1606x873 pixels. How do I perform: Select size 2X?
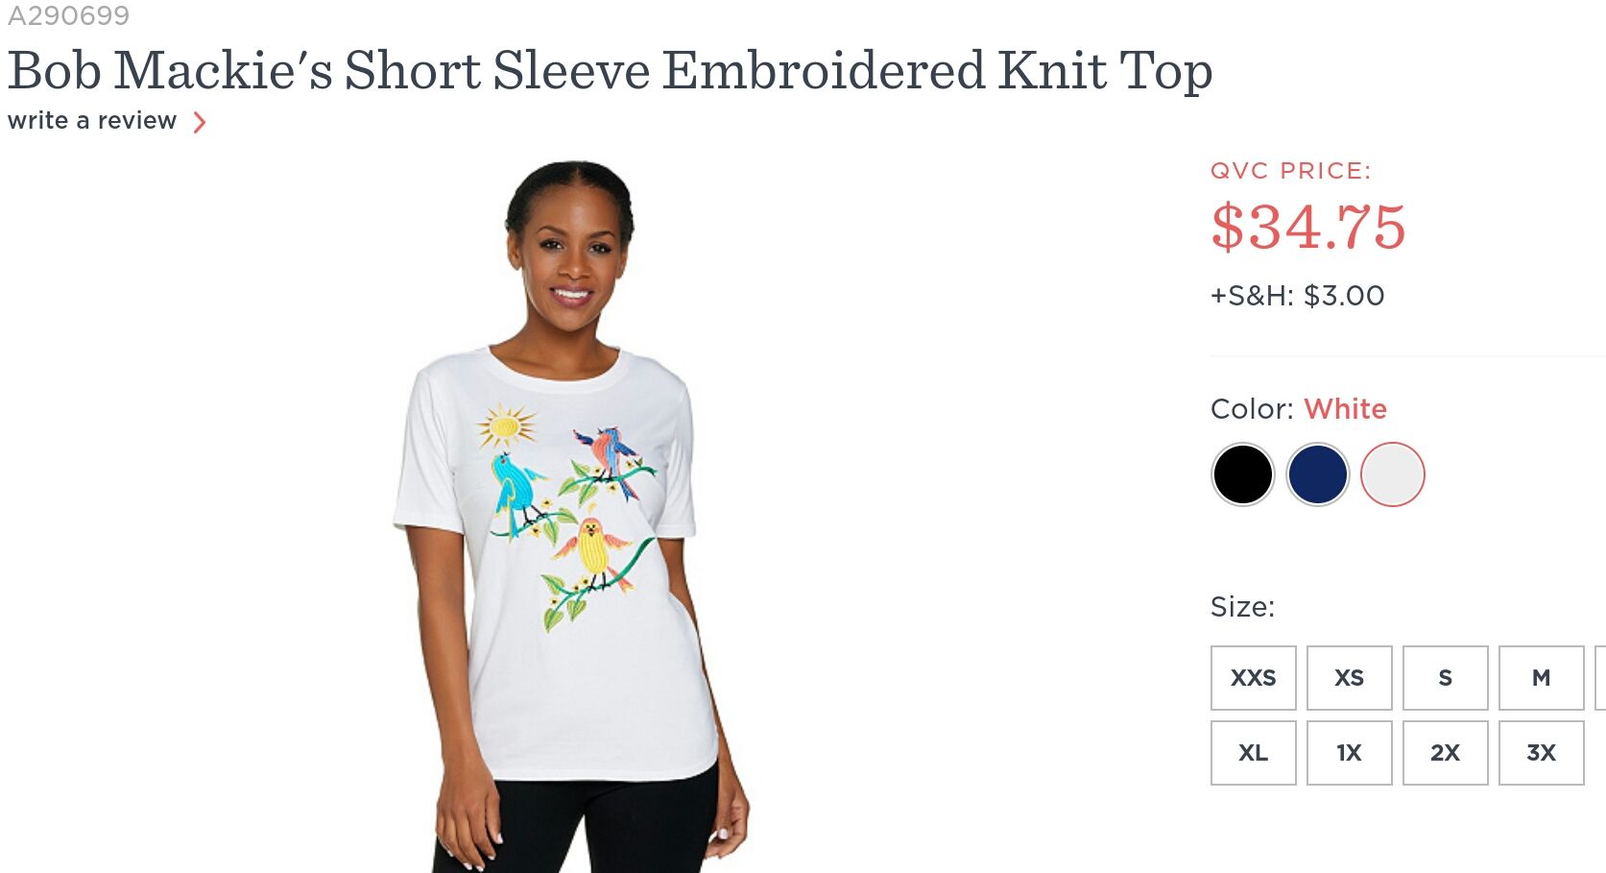[1446, 753]
